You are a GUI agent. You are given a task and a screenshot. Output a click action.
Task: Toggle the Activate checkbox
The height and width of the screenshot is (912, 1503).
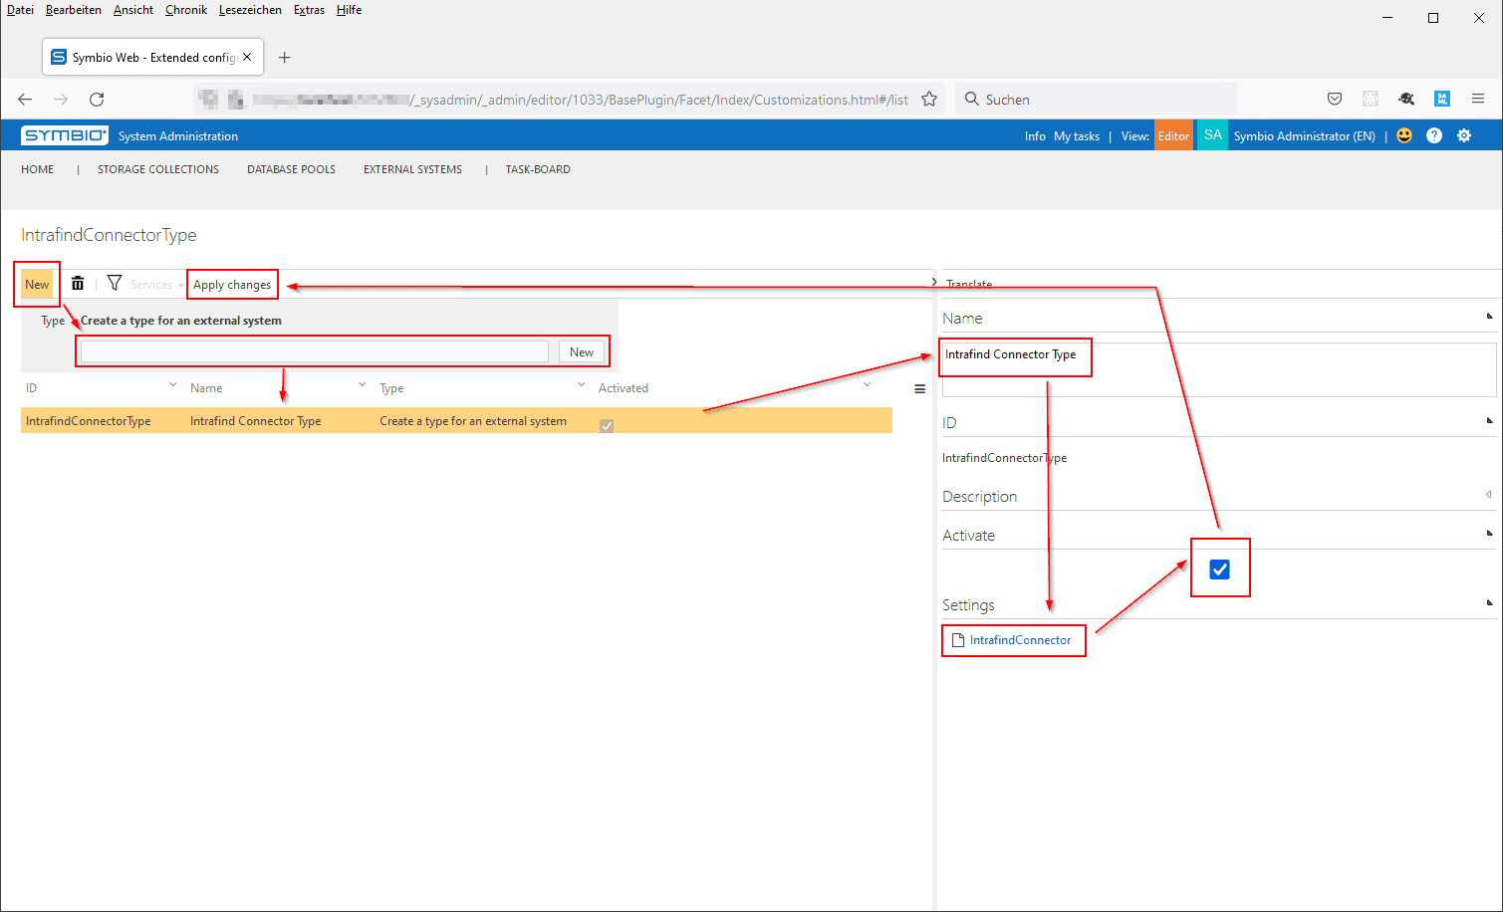click(1219, 570)
